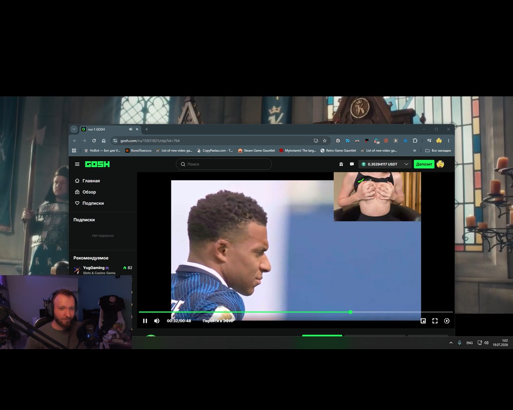Viewport: 513px width, 410px height.
Task: Bookmark this page with the star
Action: point(325,141)
